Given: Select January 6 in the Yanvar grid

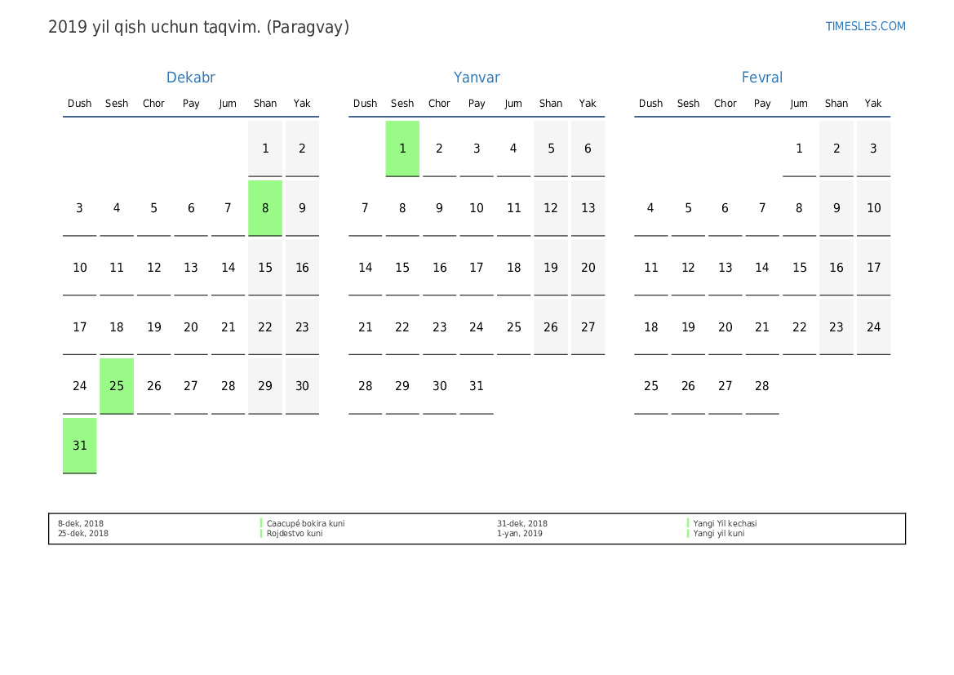Looking at the screenshot, I should [x=588, y=149].
